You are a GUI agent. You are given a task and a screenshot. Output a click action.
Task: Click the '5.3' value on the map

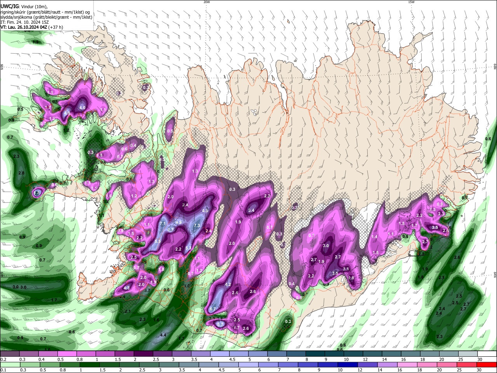[188, 248]
